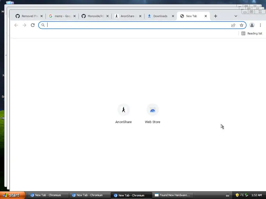Click the Web Store shortcut label

(x=152, y=122)
